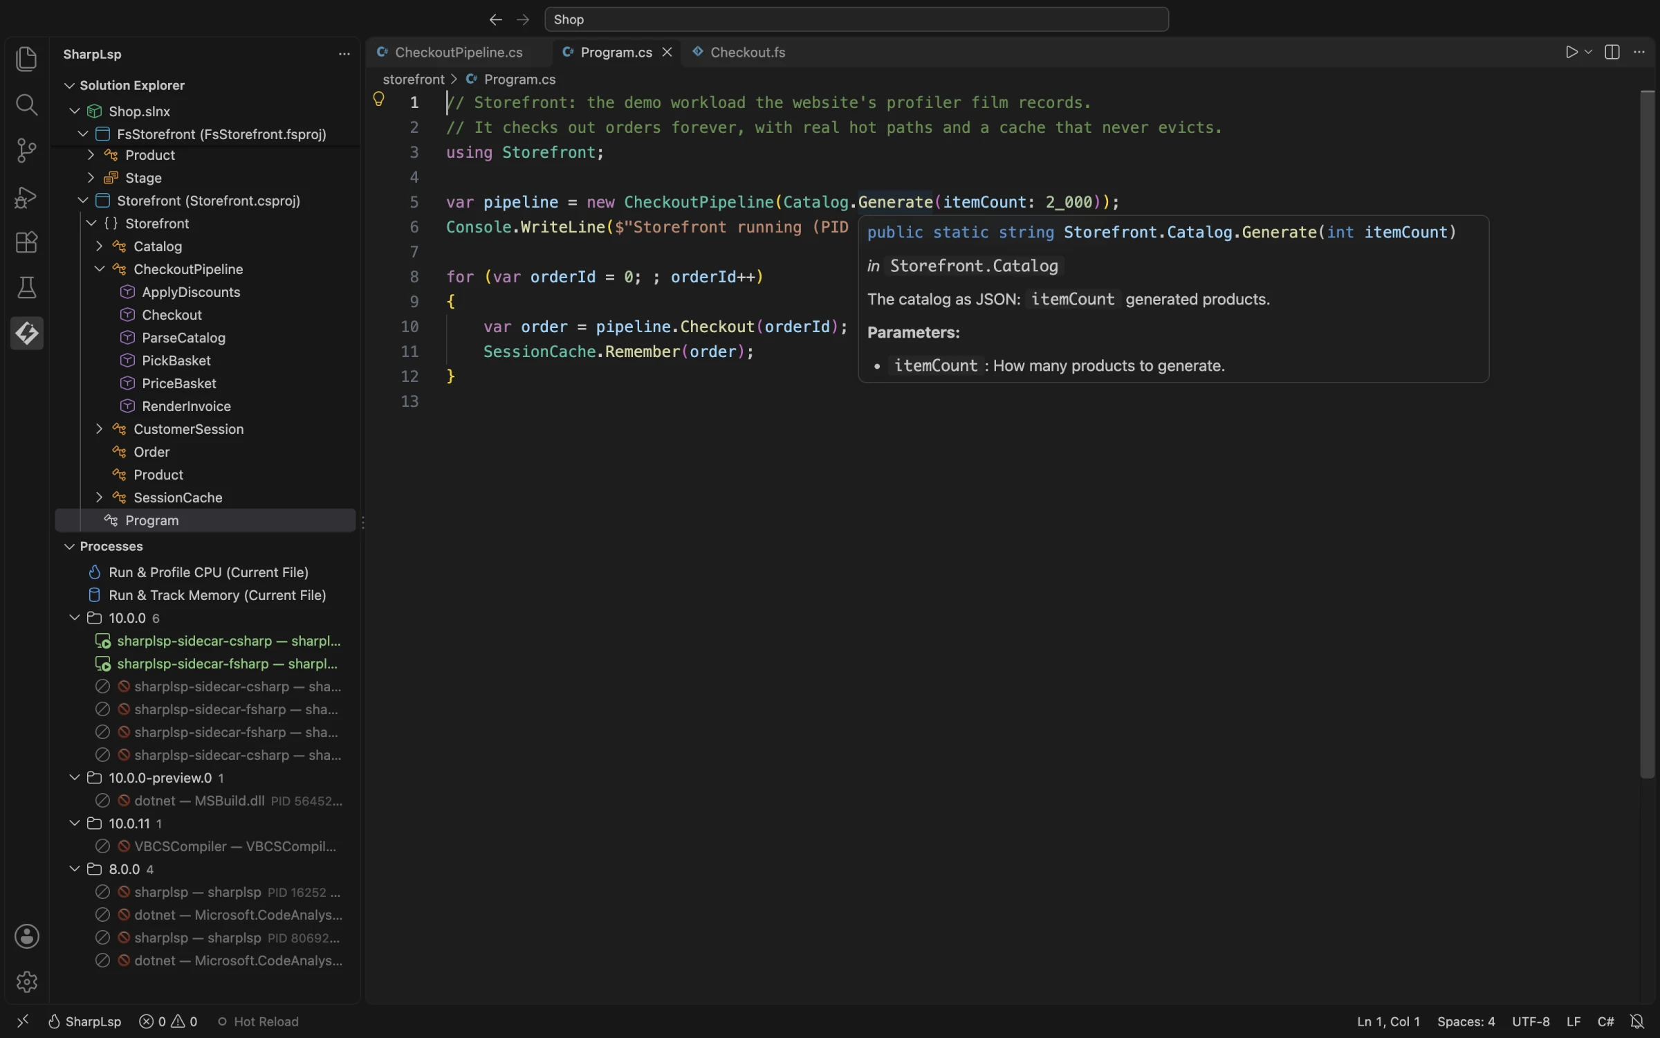Click Ln 1, Col 1 in status bar

click(x=1387, y=1021)
